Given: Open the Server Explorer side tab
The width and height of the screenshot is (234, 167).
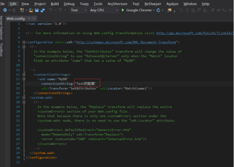Looking at the screenshot, I should pyautogui.click(x=1, y=28).
